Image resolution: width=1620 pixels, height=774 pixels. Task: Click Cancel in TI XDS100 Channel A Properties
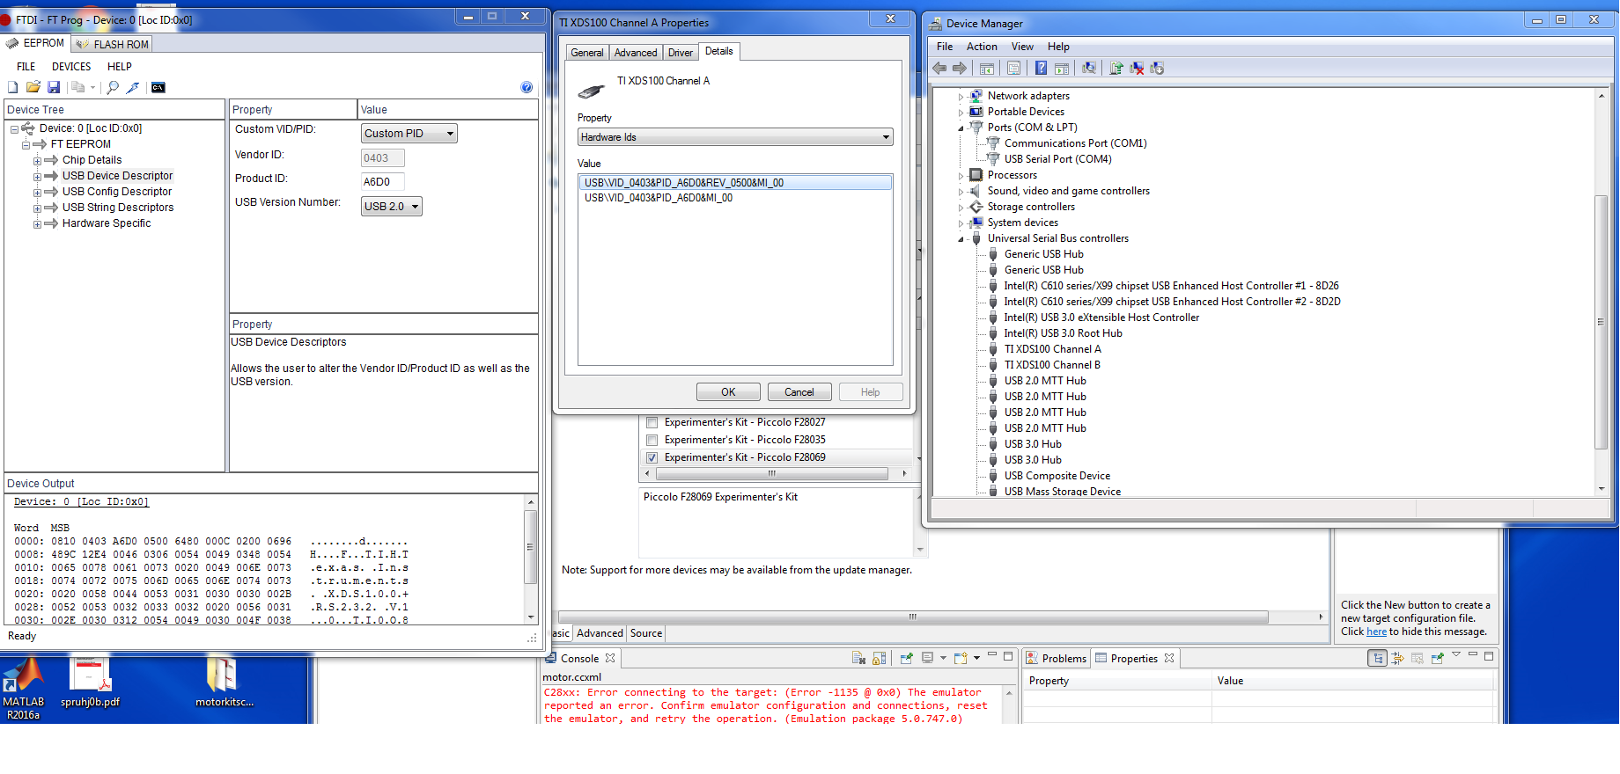[799, 392]
